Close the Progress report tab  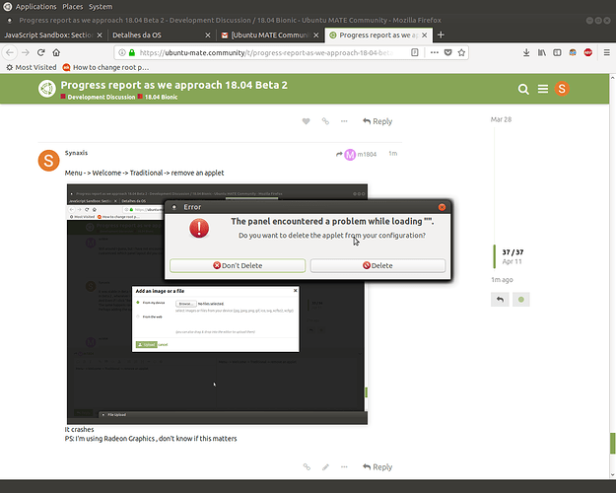(424, 35)
